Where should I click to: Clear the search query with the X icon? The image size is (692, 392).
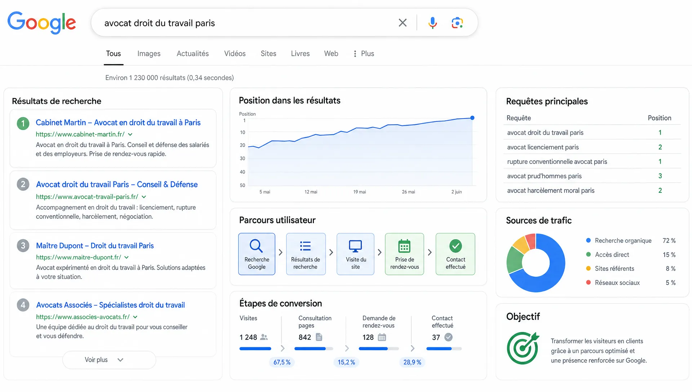(x=403, y=23)
